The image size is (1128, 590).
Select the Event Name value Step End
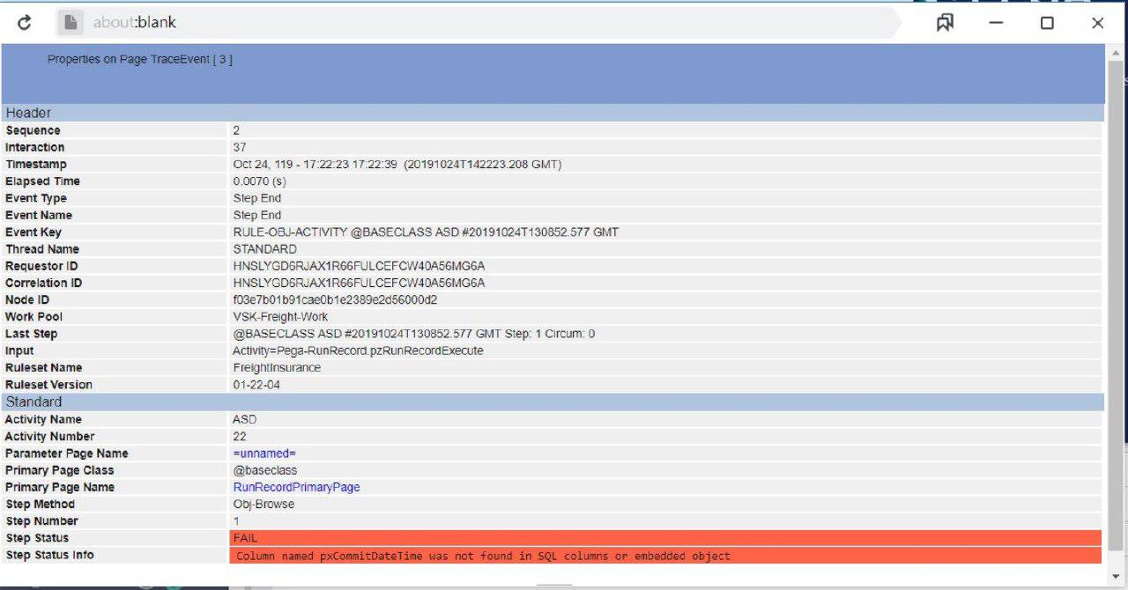point(257,215)
